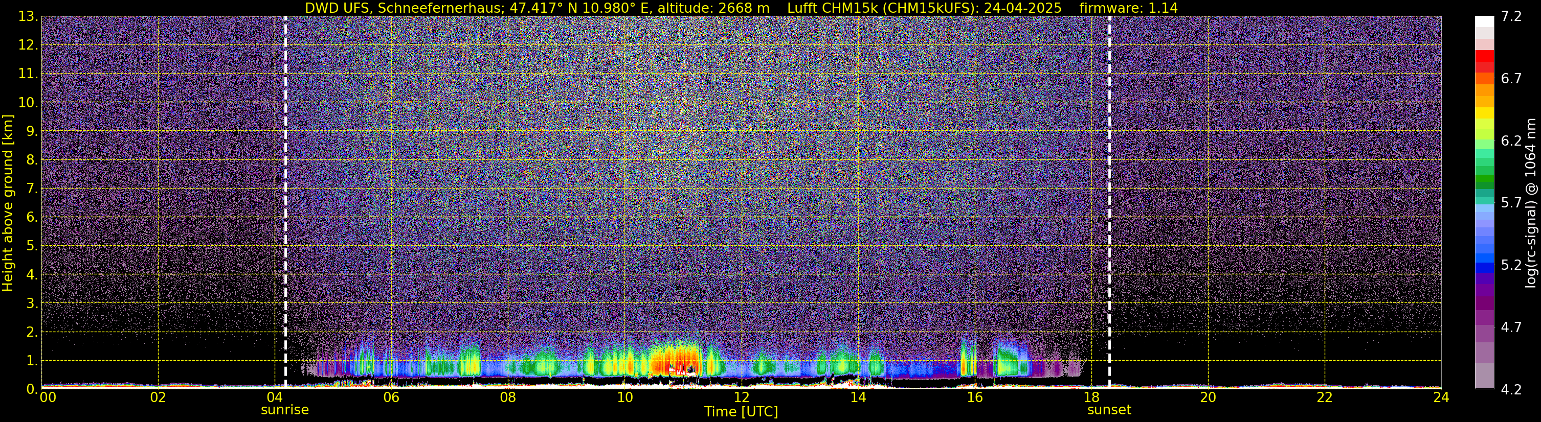This screenshot has width=1541, height=422.
Task: Click the green band of the colorbar
Action: (x=1484, y=179)
